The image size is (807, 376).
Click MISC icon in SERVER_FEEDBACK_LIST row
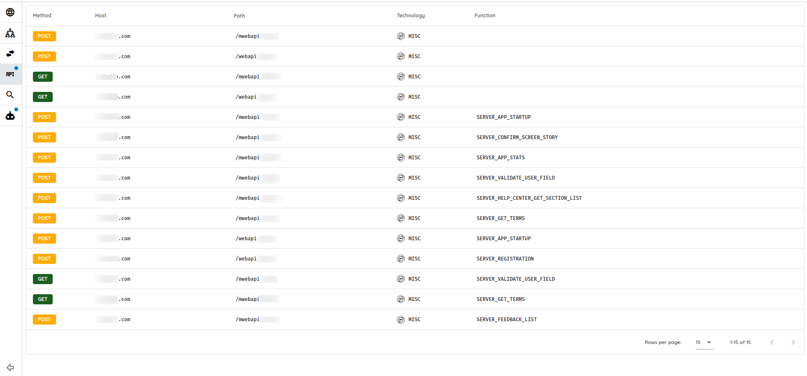click(x=401, y=320)
